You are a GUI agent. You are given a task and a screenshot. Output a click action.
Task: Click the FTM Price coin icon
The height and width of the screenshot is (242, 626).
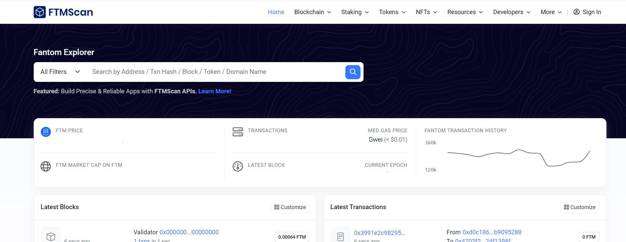pos(46,132)
